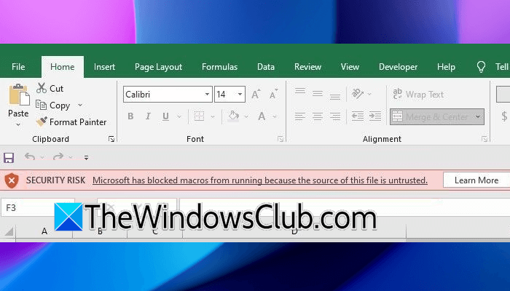Expand the Font Color dropdown arrow
The width and height of the screenshot is (510, 291).
(x=275, y=116)
